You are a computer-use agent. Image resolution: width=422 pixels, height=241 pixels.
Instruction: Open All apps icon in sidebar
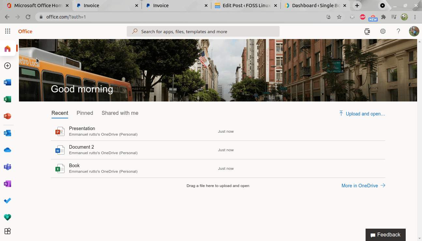click(8, 231)
